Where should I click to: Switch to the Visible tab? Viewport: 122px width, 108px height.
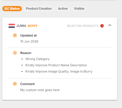[79, 9]
